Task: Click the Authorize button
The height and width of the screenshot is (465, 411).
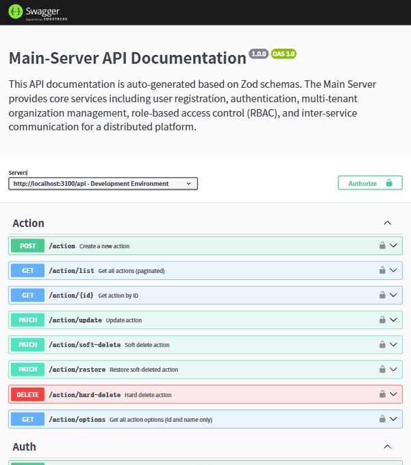Action: click(x=370, y=183)
